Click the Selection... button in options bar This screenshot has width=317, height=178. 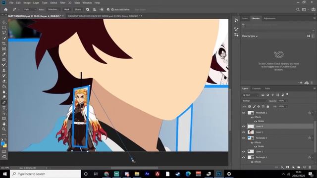tap(53, 9)
